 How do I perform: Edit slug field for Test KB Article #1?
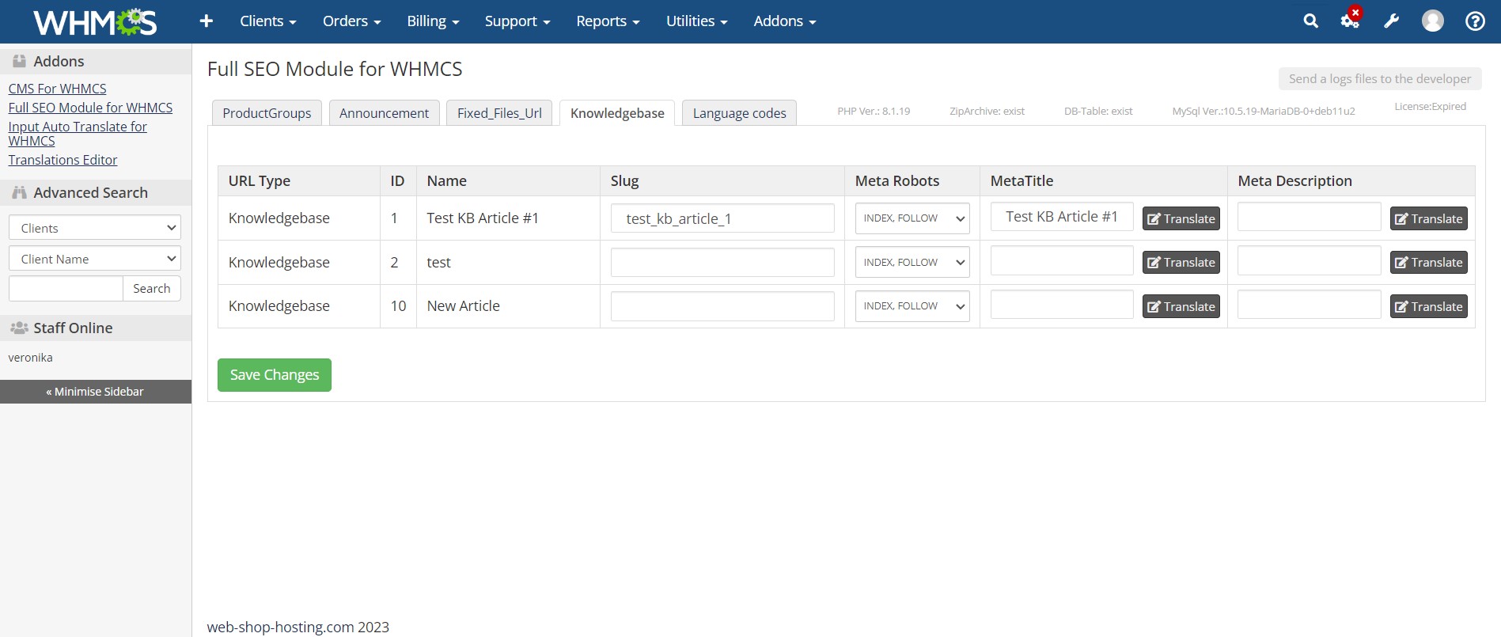[722, 218]
